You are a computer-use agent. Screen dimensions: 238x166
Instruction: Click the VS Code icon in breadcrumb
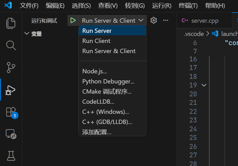[x=215, y=33]
